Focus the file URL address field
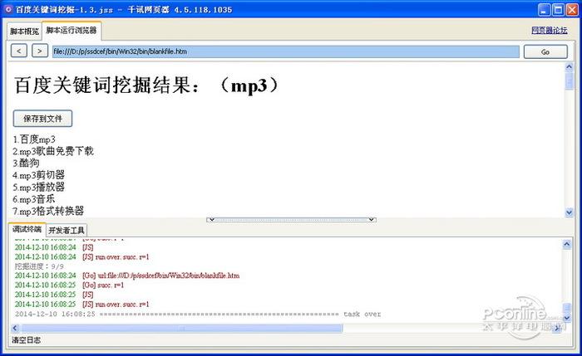 click(285, 51)
